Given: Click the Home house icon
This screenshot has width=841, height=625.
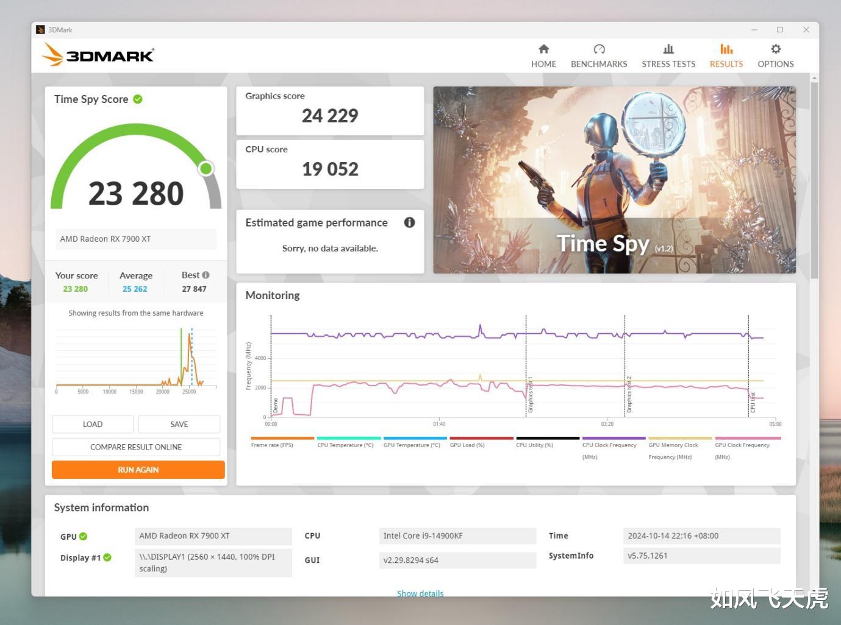Looking at the screenshot, I should 543,49.
